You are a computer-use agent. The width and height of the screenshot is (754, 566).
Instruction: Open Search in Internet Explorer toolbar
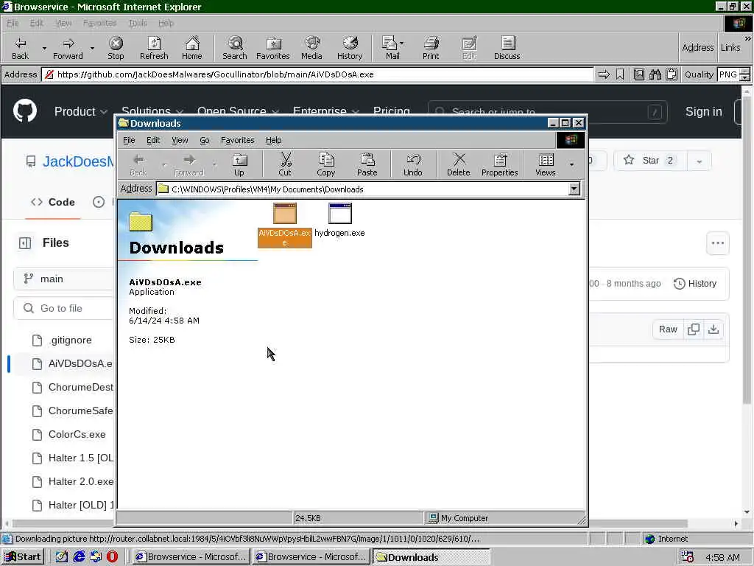click(235, 48)
